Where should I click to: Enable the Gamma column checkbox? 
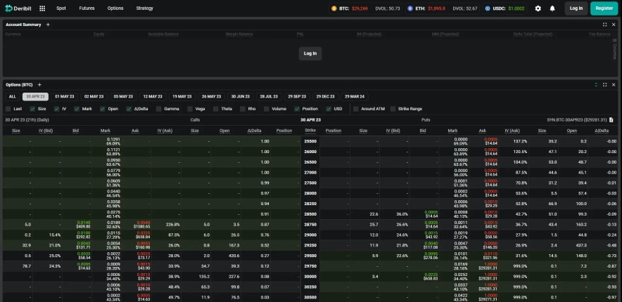click(x=160, y=109)
